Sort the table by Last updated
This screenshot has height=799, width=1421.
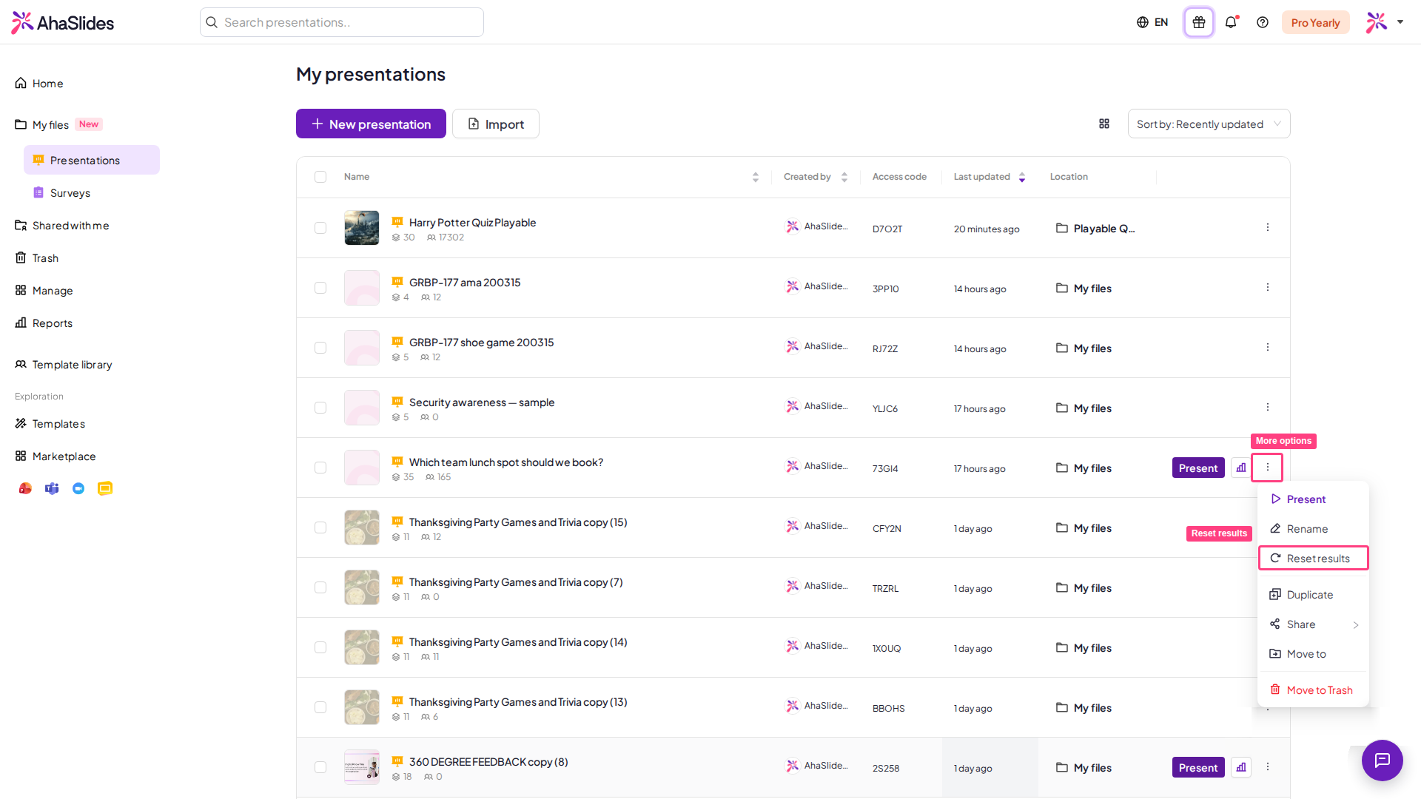(1021, 177)
